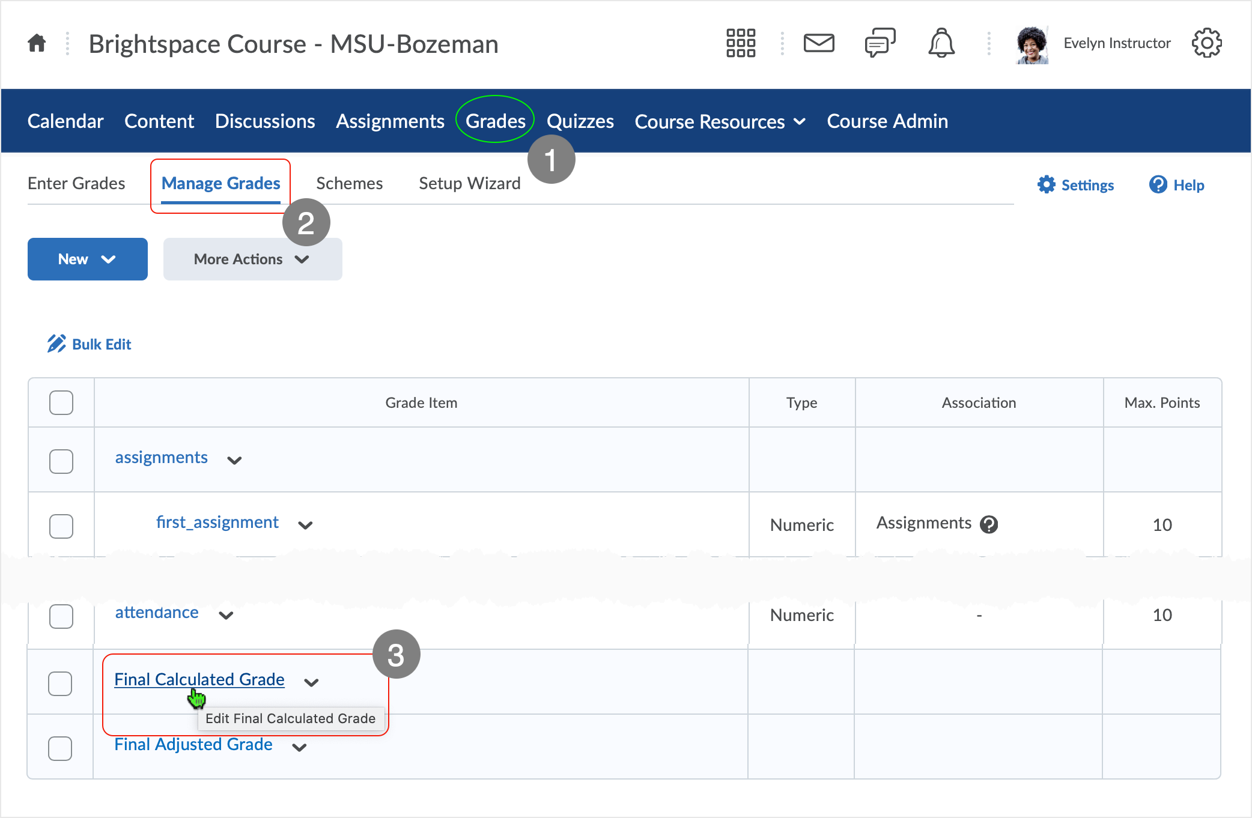Click the Help question mark icon
This screenshot has height=818, width=1252.
click(x=1158, y=184)
